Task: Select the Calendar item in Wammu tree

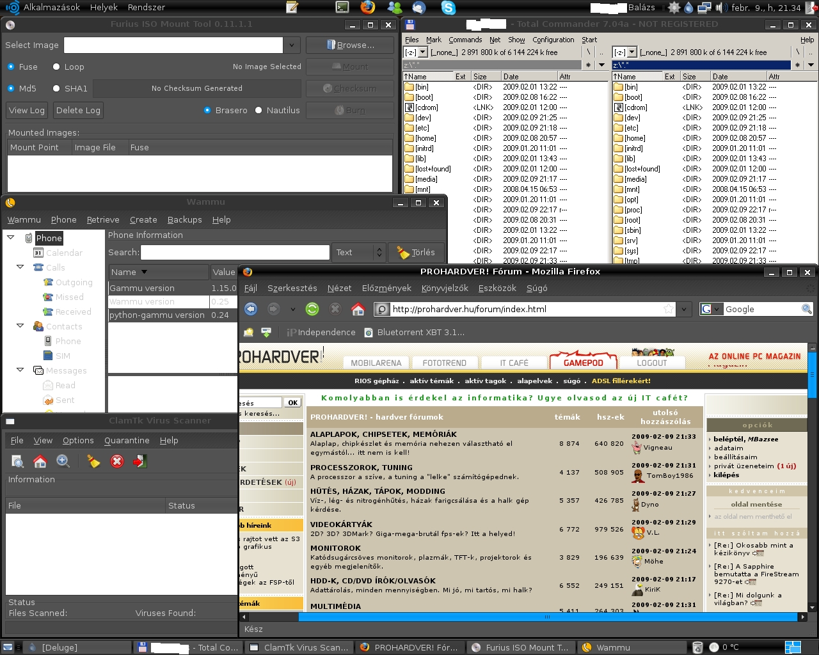Action: pyautogui.click(x=58, y=253)
